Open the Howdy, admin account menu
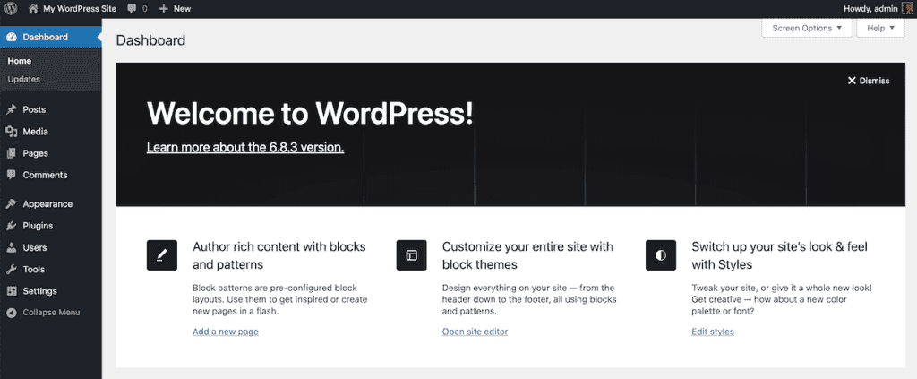The height and width of the screenshot is (379, 917). pos(878,9)
